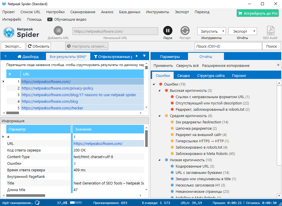
Task: Select the Структура сайта tab
Action: click(211, 76)
